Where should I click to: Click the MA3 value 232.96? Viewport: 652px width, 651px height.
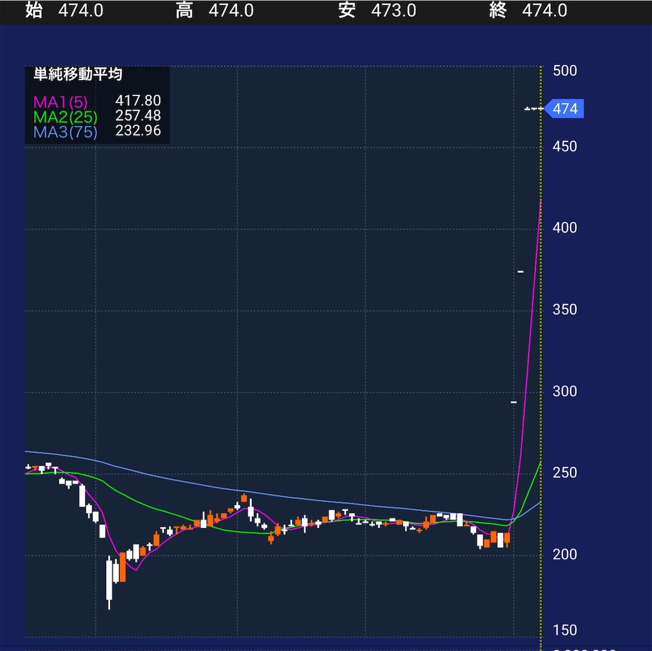(138, 130)
